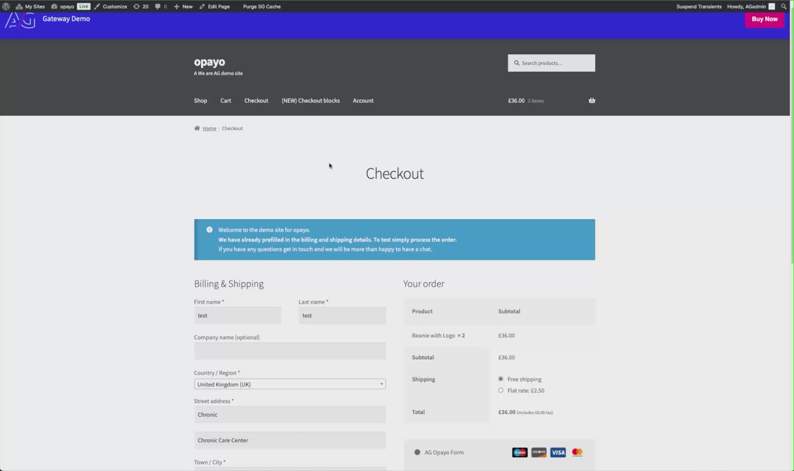
Task: Click the Gateway Demo banner title
Action: pyautogui.click(x=66, y=19)
